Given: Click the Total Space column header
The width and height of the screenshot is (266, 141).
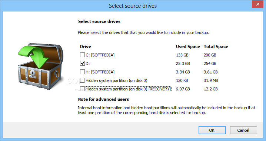Looking at the screenshot, I should point(216,47).
